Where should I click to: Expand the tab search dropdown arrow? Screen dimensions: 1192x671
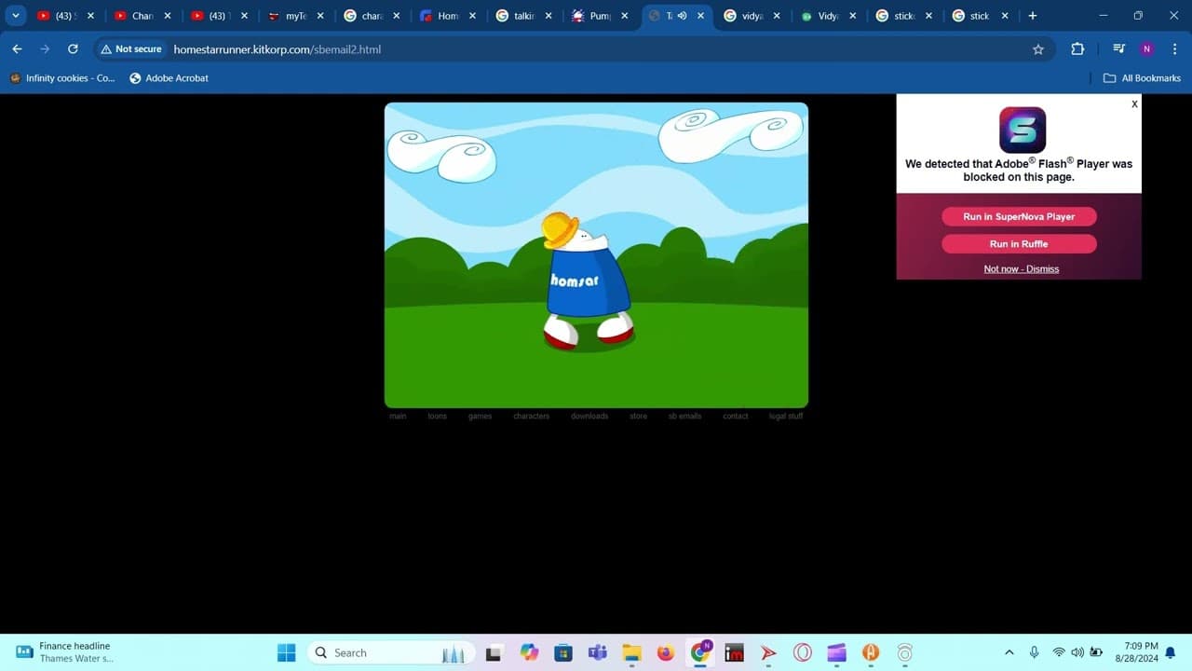click(16, 16)
